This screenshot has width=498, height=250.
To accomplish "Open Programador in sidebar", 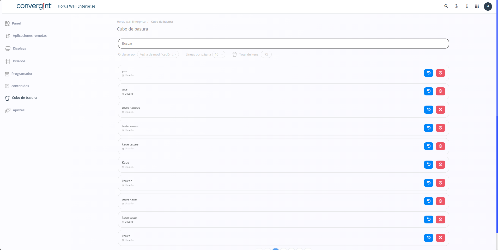I will [x=22, y=74].
